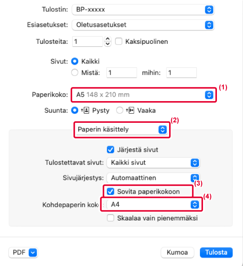Click the Tulosta button
Image resolution: width=243 pixels, height=266 pixels.
(216, 253)
